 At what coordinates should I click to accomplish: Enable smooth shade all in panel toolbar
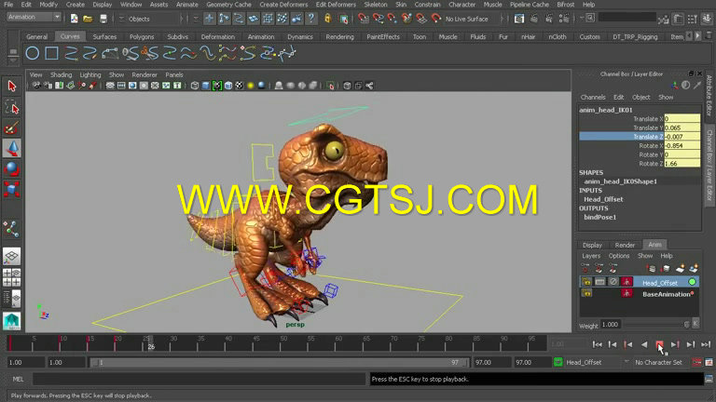[206, 86]
